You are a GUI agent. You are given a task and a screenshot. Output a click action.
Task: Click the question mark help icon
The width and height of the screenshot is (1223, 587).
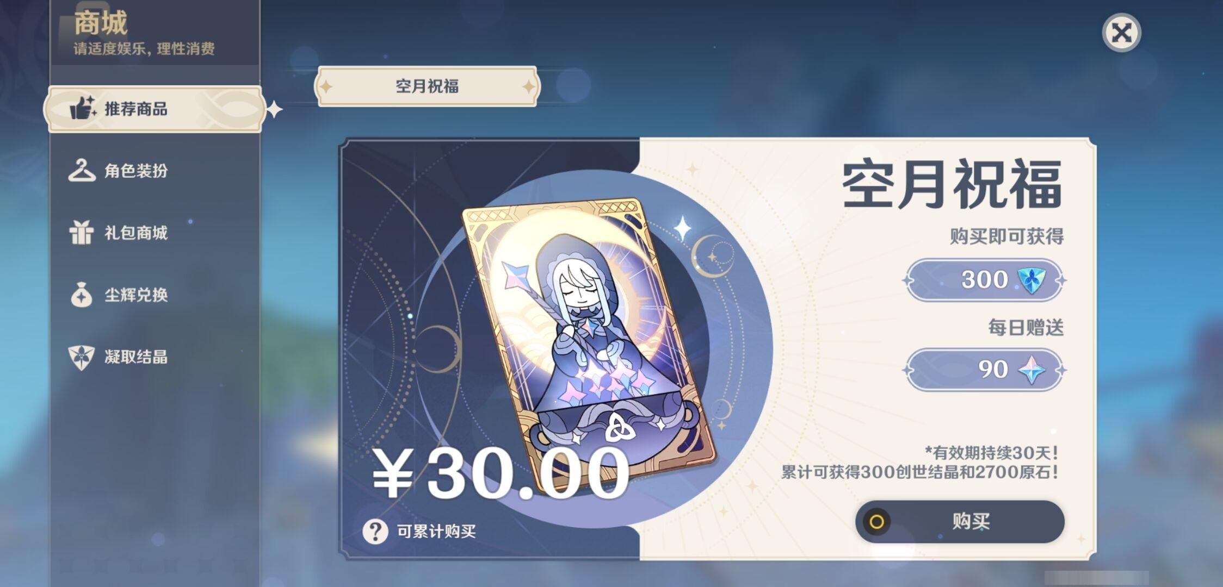(375, 531)
